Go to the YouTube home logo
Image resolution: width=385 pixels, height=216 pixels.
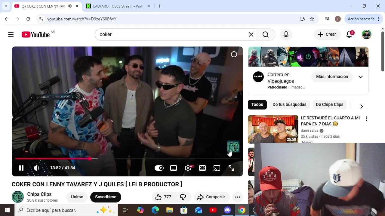pos(35,34)
